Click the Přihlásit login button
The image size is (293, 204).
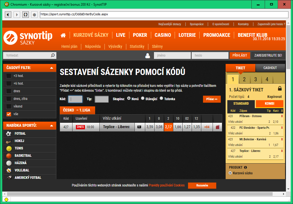coord(240,55)
